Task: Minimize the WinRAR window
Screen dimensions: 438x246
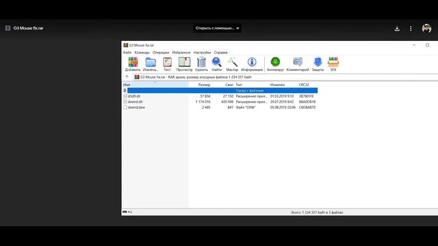Action: [x=414, y=45]
